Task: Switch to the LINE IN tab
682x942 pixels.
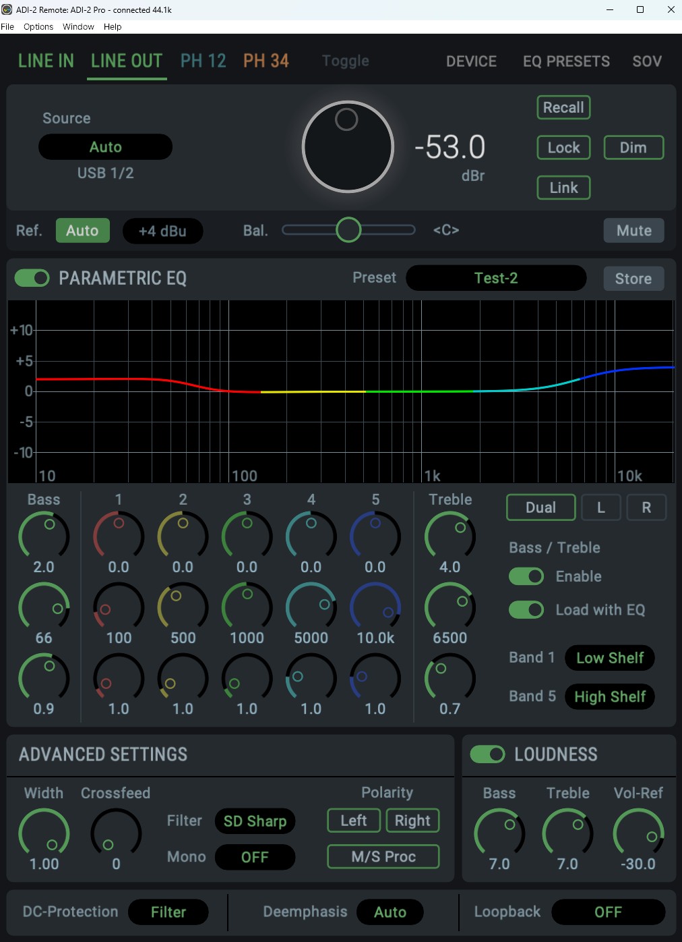Action: coord(46,61)
